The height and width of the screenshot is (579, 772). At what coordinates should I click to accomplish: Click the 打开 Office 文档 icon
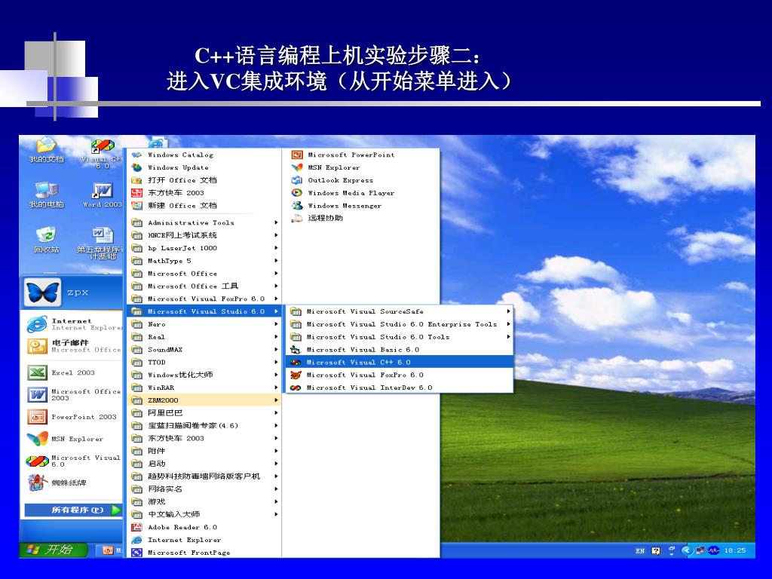(x=136, y=180)
